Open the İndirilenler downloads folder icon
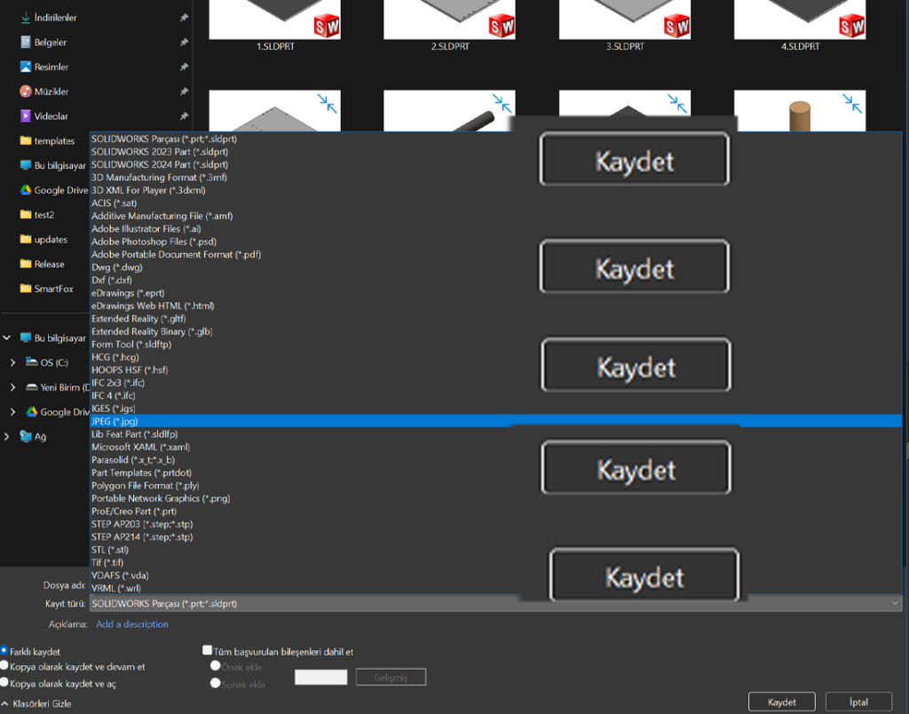Viewport: 909px width, 714px height. (25, 18)
